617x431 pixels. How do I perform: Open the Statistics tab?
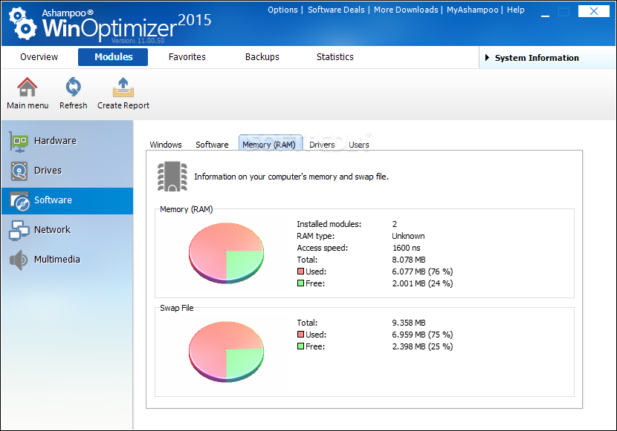pyautogui.click(x=335, y=57)
